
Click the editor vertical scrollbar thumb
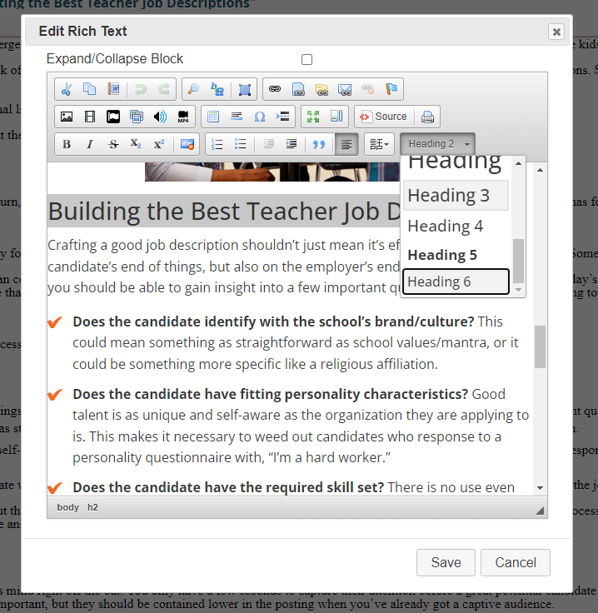click(x=541, y=346)
